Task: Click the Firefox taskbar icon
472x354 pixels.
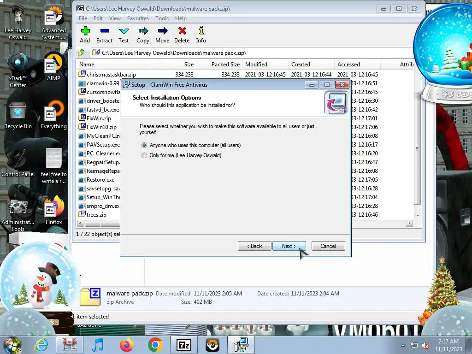Action: 127,345
